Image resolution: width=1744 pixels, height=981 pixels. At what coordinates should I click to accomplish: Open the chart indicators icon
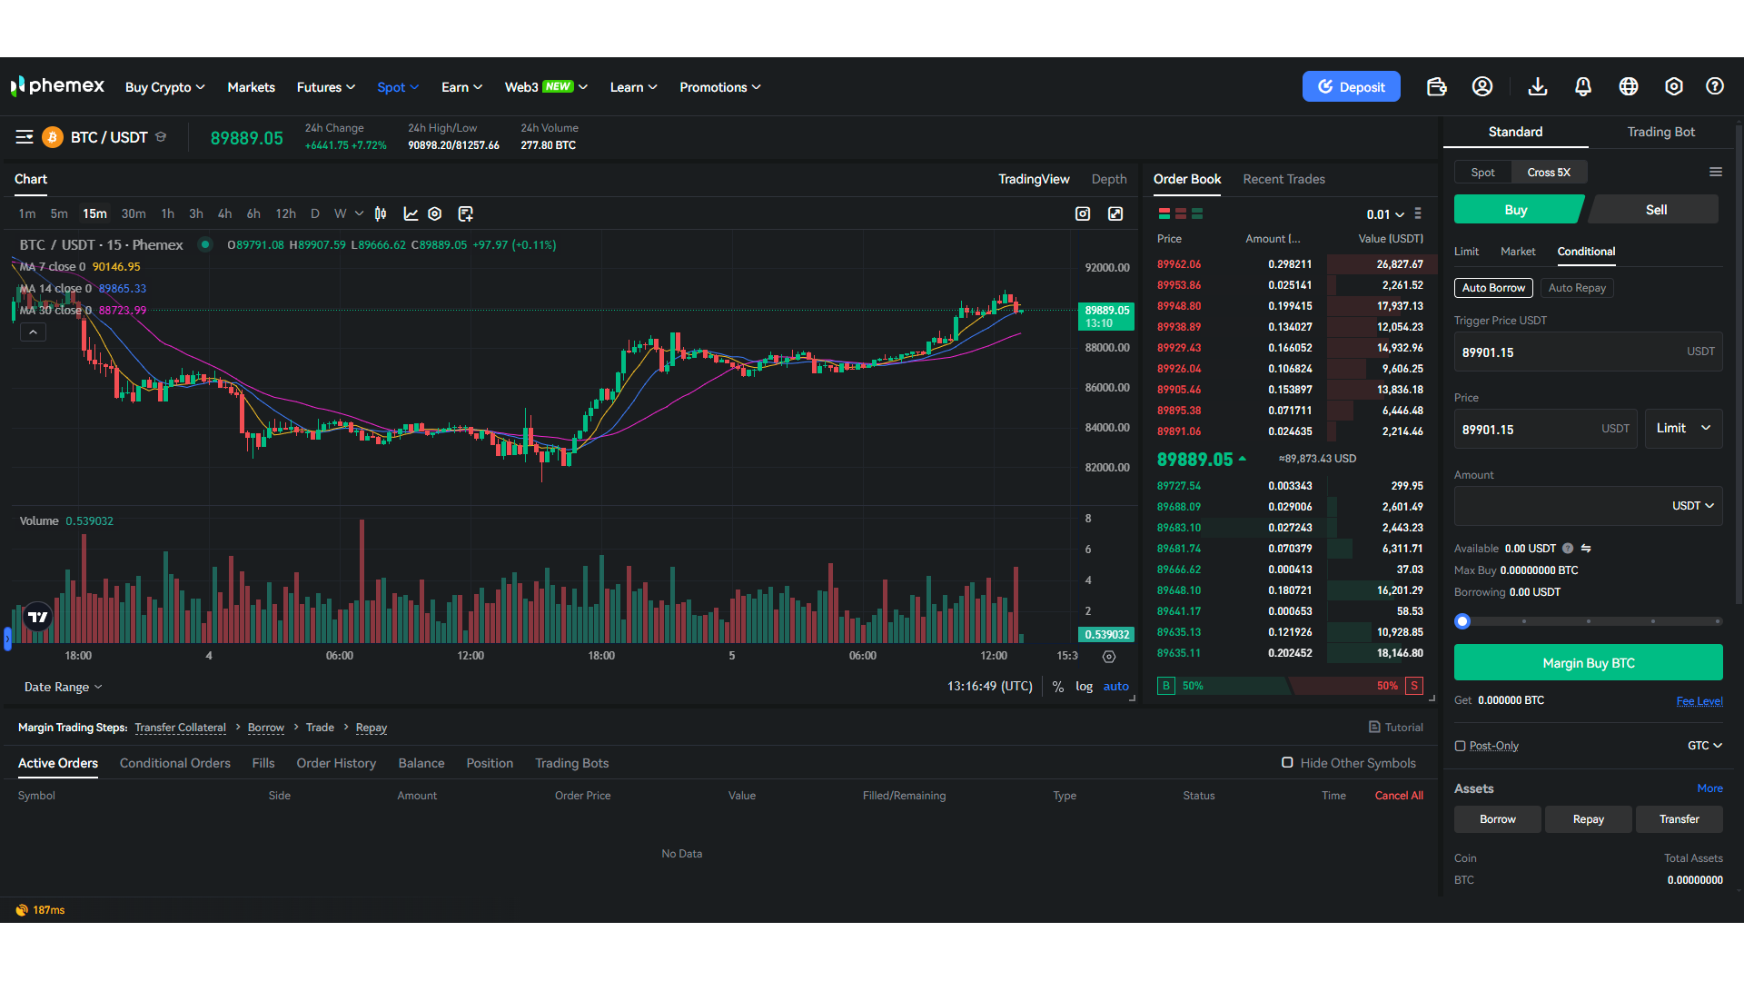pos(411,214)
